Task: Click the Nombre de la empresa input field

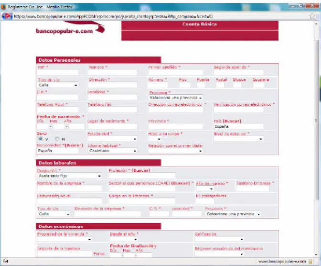Action: [69, 188]
